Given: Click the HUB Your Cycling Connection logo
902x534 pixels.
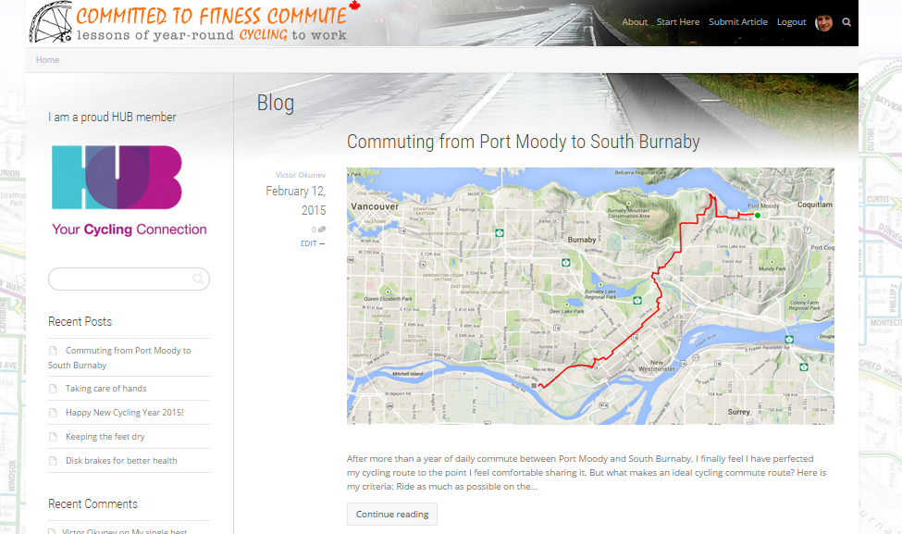Looking at the screenshot, I should click(x=129, y=191).
